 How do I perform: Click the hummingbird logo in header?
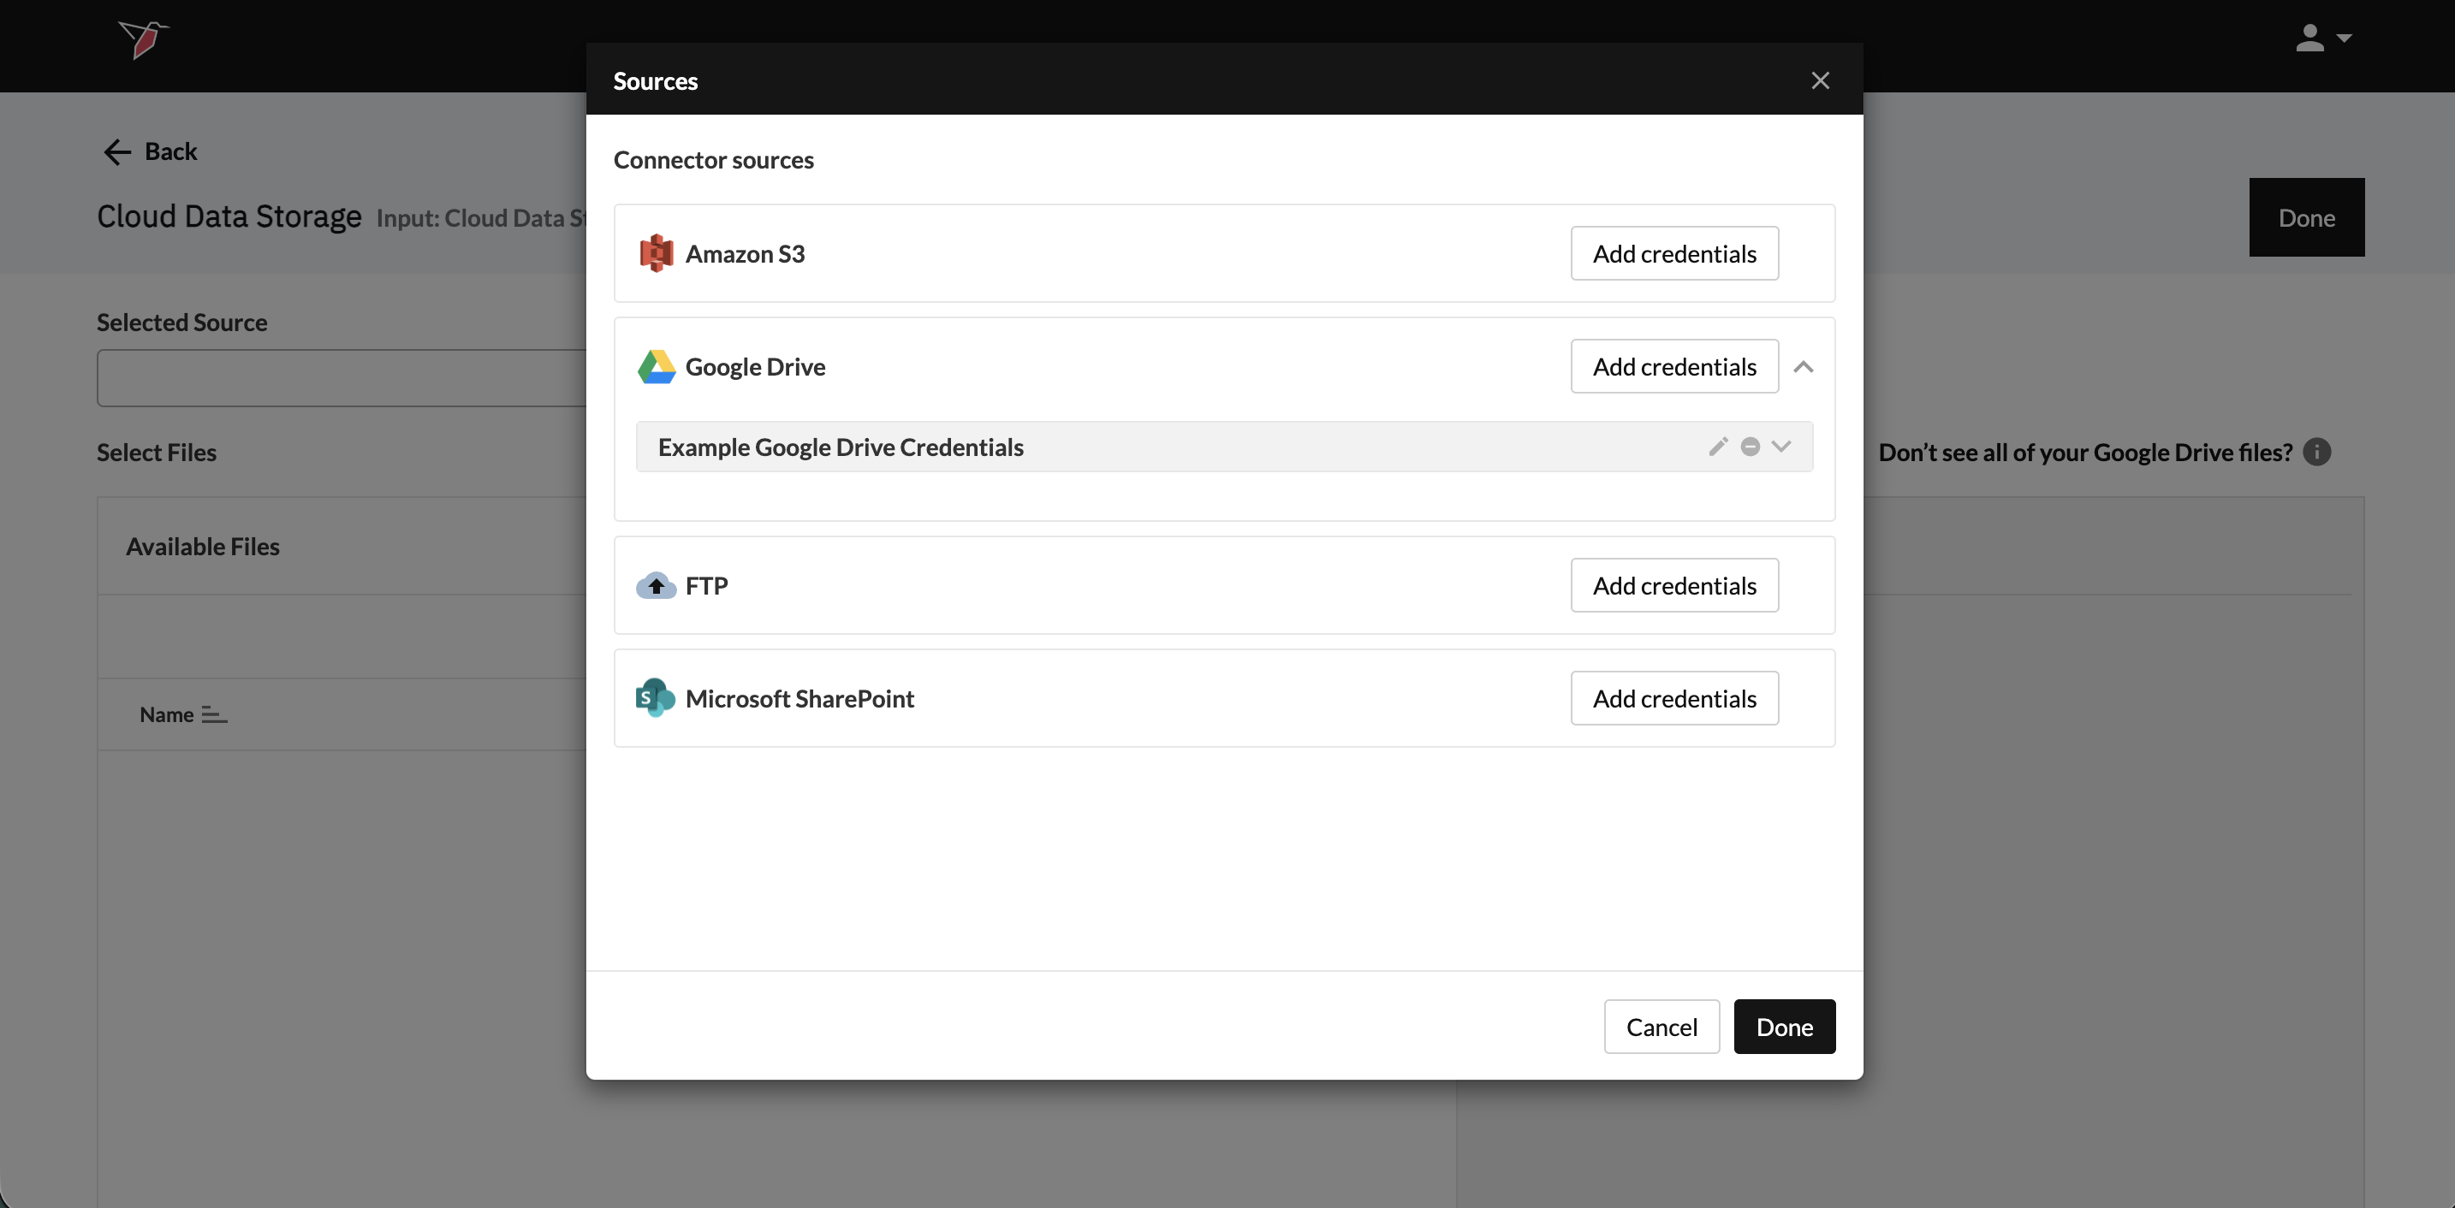tap(143, 39)
